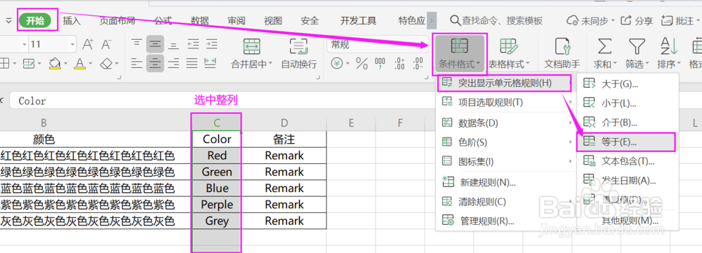Viewport: 702px width, 253px height.
Task: Expand the font color dropdown arrow
Action: 91,64
